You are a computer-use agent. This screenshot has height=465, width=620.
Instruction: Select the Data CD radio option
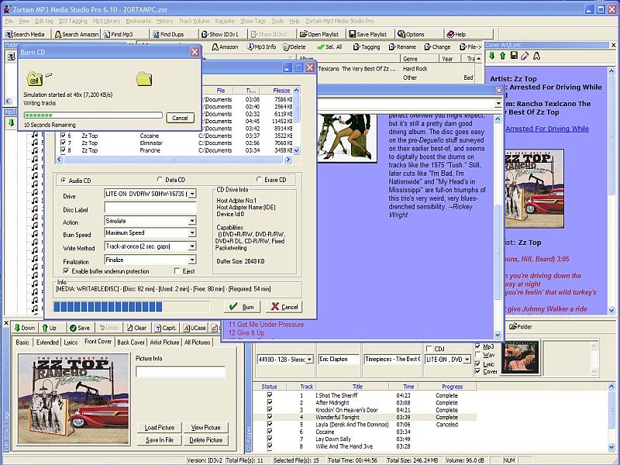click(x=160, y=180)
